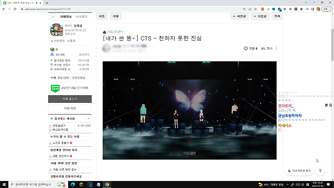Open 10월 상큰 텅장 접수 board
The width and height of the screenshot is (334, 188).
point(65,170)
